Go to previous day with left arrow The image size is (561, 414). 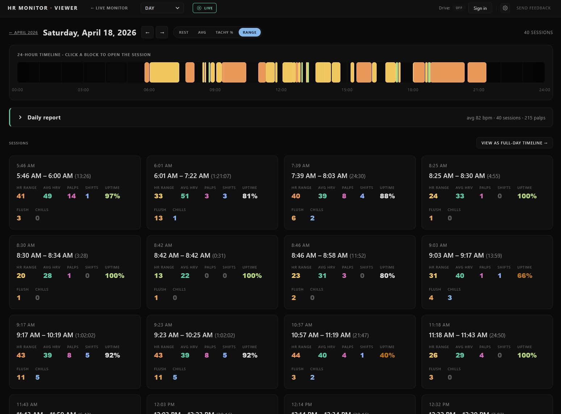[x=147, y=32]
